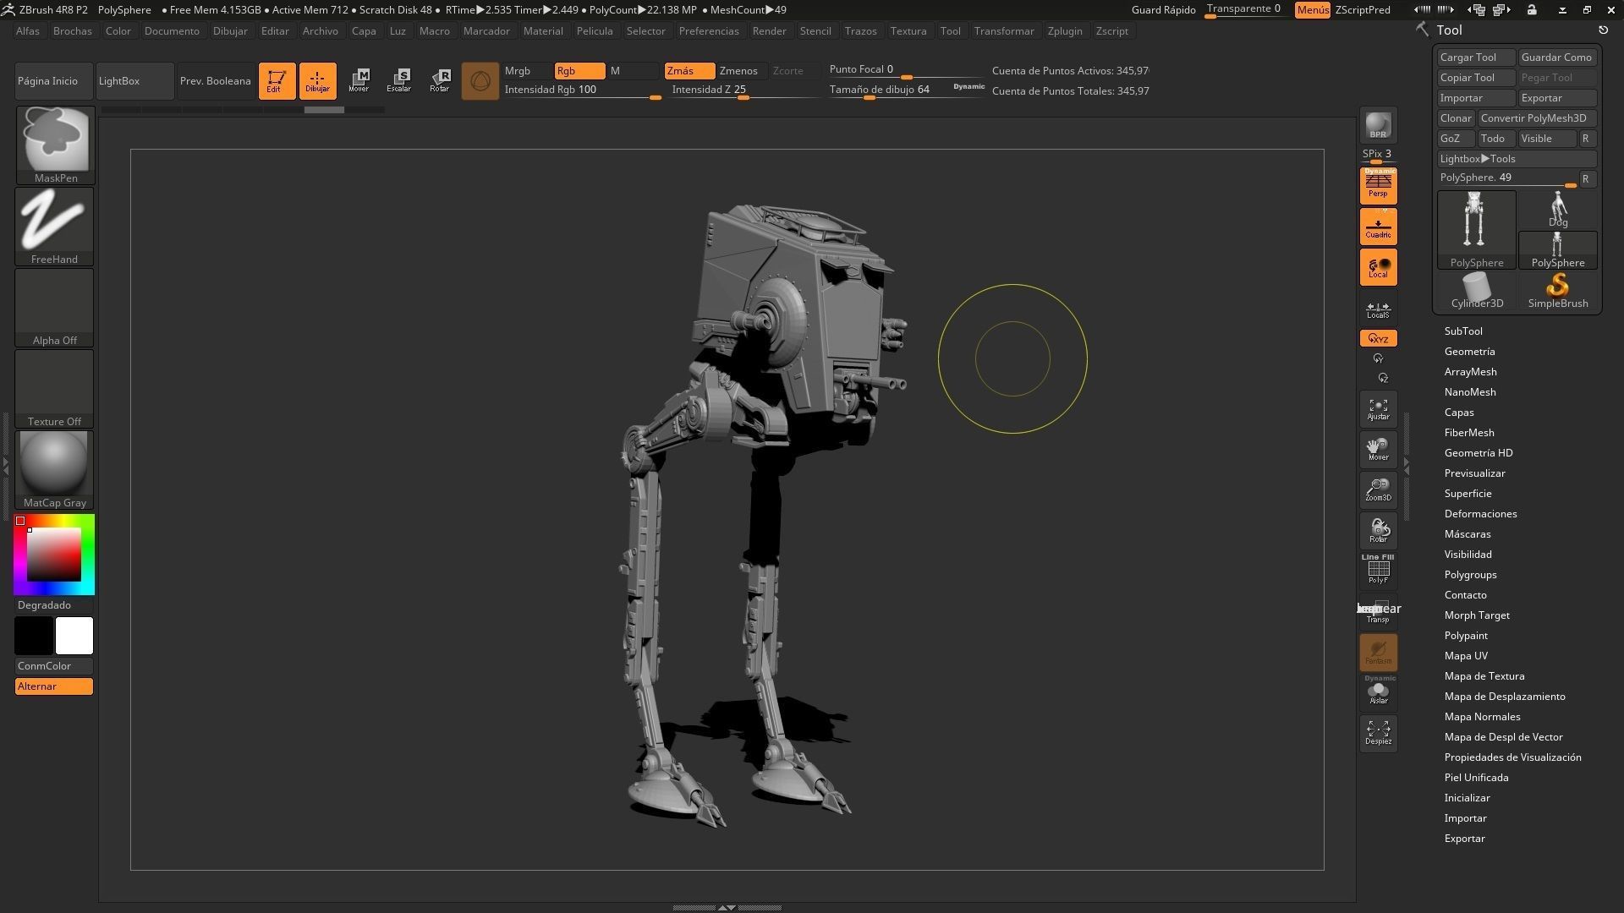Image resolution: width=1624 pixels, height=913 pixels.
Task: Click the Intensidad Rgb slider
Action: point(582,90)
